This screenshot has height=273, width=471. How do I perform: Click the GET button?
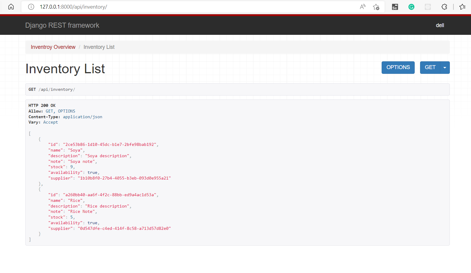(430, 67)
